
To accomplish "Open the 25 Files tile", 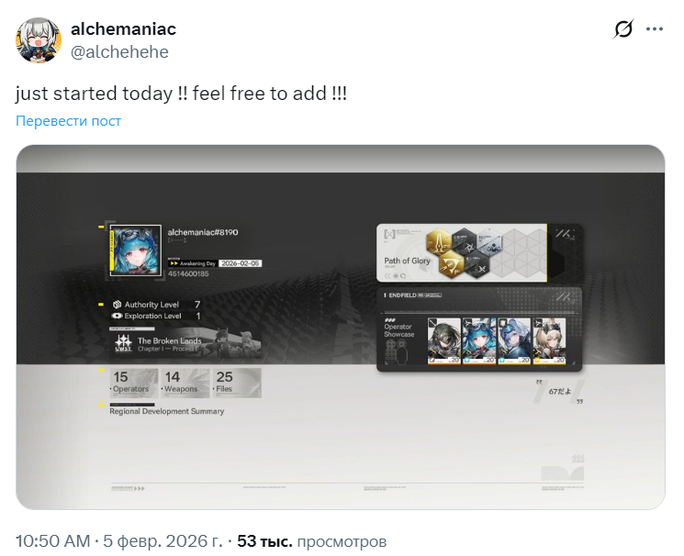I will click(x=237, y=383).
